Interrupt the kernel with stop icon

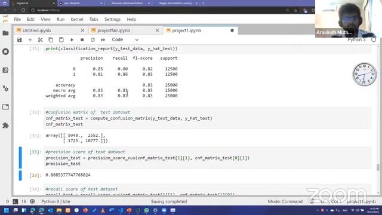click(x=82, y=40)
